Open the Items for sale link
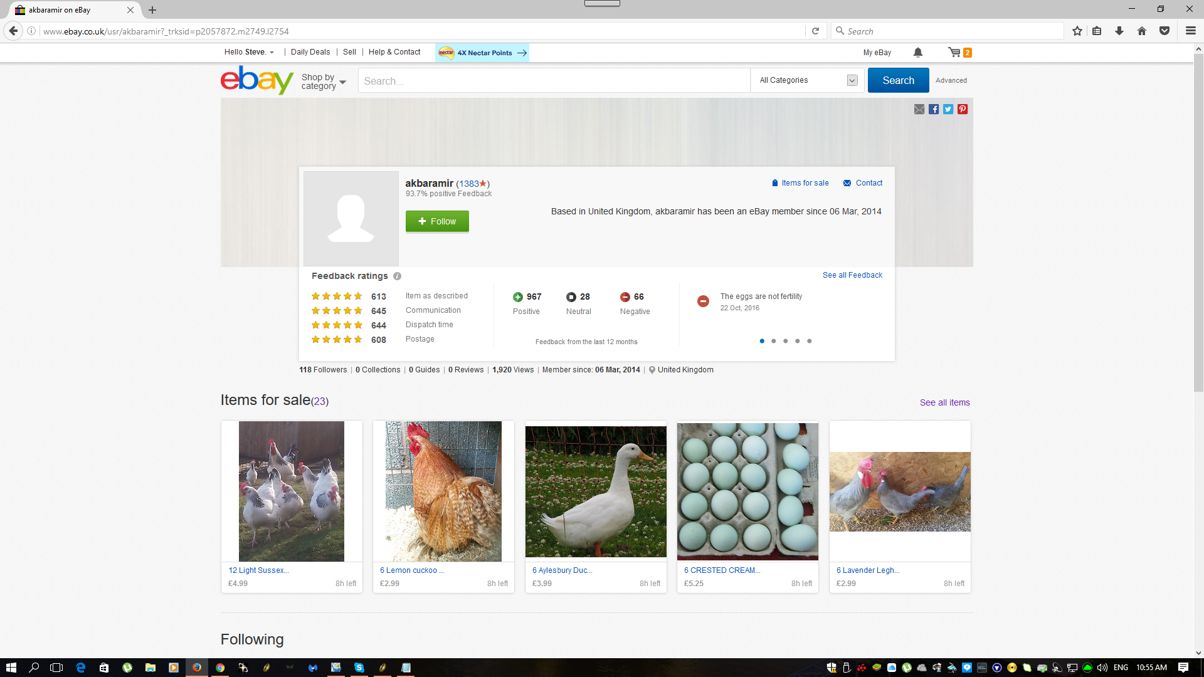This screenshot has height=677, width=1204. pyautogui.click(x=800, y=183)
